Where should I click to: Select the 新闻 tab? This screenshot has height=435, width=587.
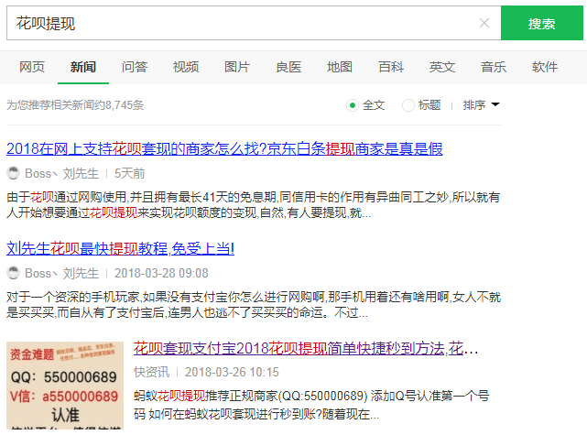click(x=83, y=67)
